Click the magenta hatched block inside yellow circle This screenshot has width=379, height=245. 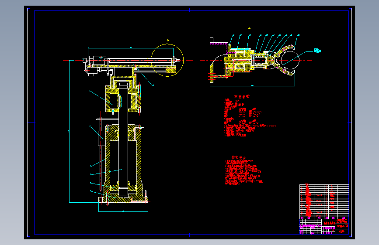click(171, 70)
